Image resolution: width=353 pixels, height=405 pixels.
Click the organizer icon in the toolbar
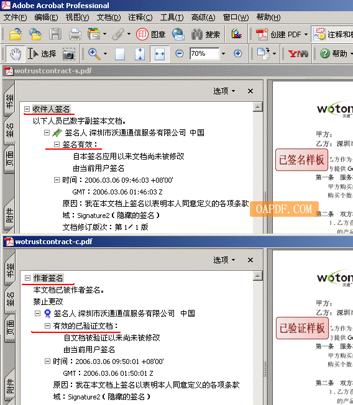[x=94, y=34]
